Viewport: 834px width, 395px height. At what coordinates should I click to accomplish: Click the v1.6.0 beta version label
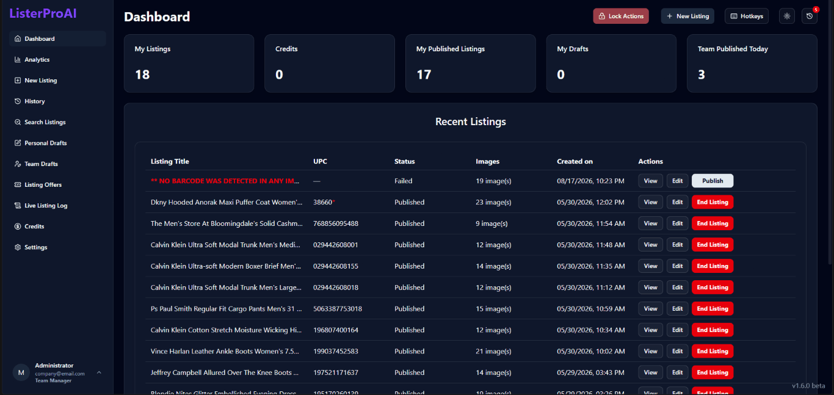808,386
